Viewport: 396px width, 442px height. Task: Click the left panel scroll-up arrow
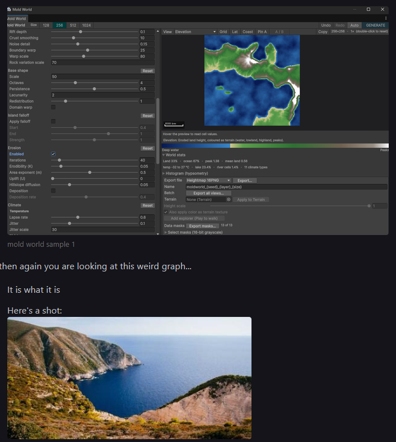coord(157,31)
